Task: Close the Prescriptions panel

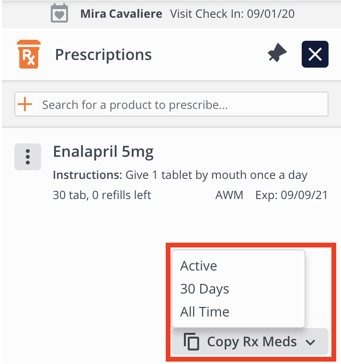Action: (315, 55)
